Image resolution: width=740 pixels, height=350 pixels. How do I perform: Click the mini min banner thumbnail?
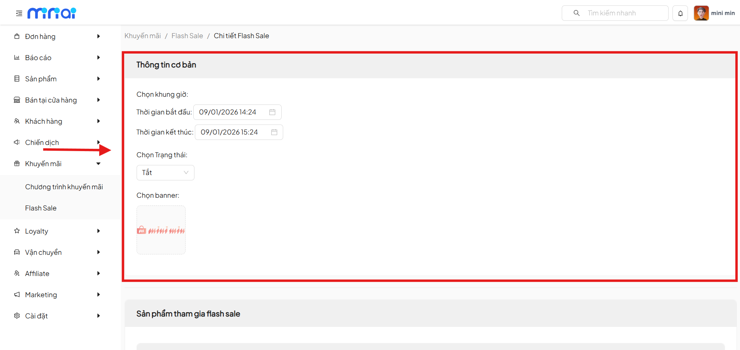point(161,230)
